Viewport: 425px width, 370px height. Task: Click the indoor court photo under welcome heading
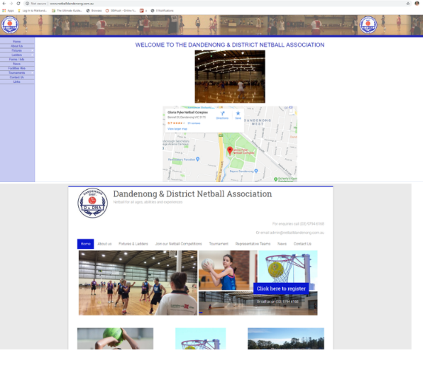coord(230,77)
